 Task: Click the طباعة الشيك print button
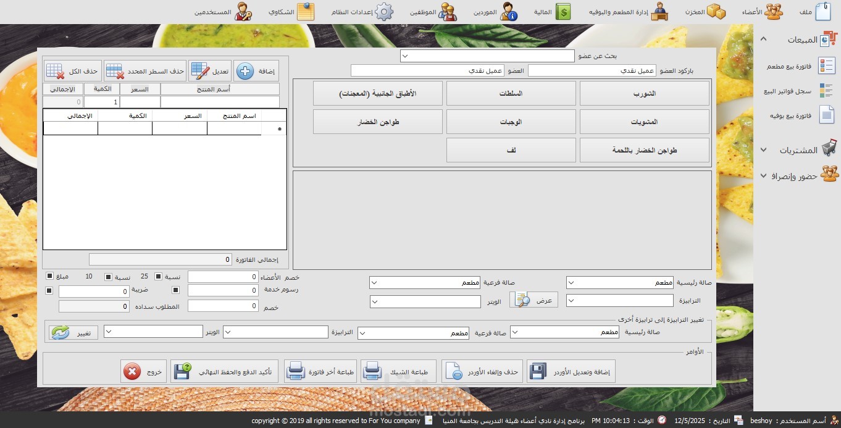coord(398,372)
